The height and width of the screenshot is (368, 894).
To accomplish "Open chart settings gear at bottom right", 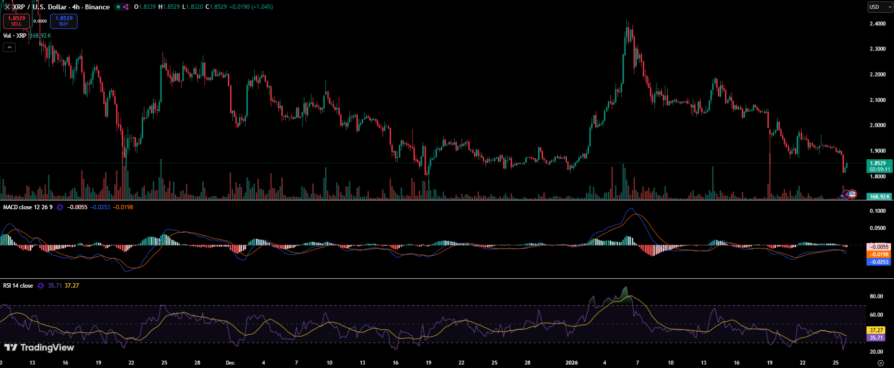I will [880, 363].
